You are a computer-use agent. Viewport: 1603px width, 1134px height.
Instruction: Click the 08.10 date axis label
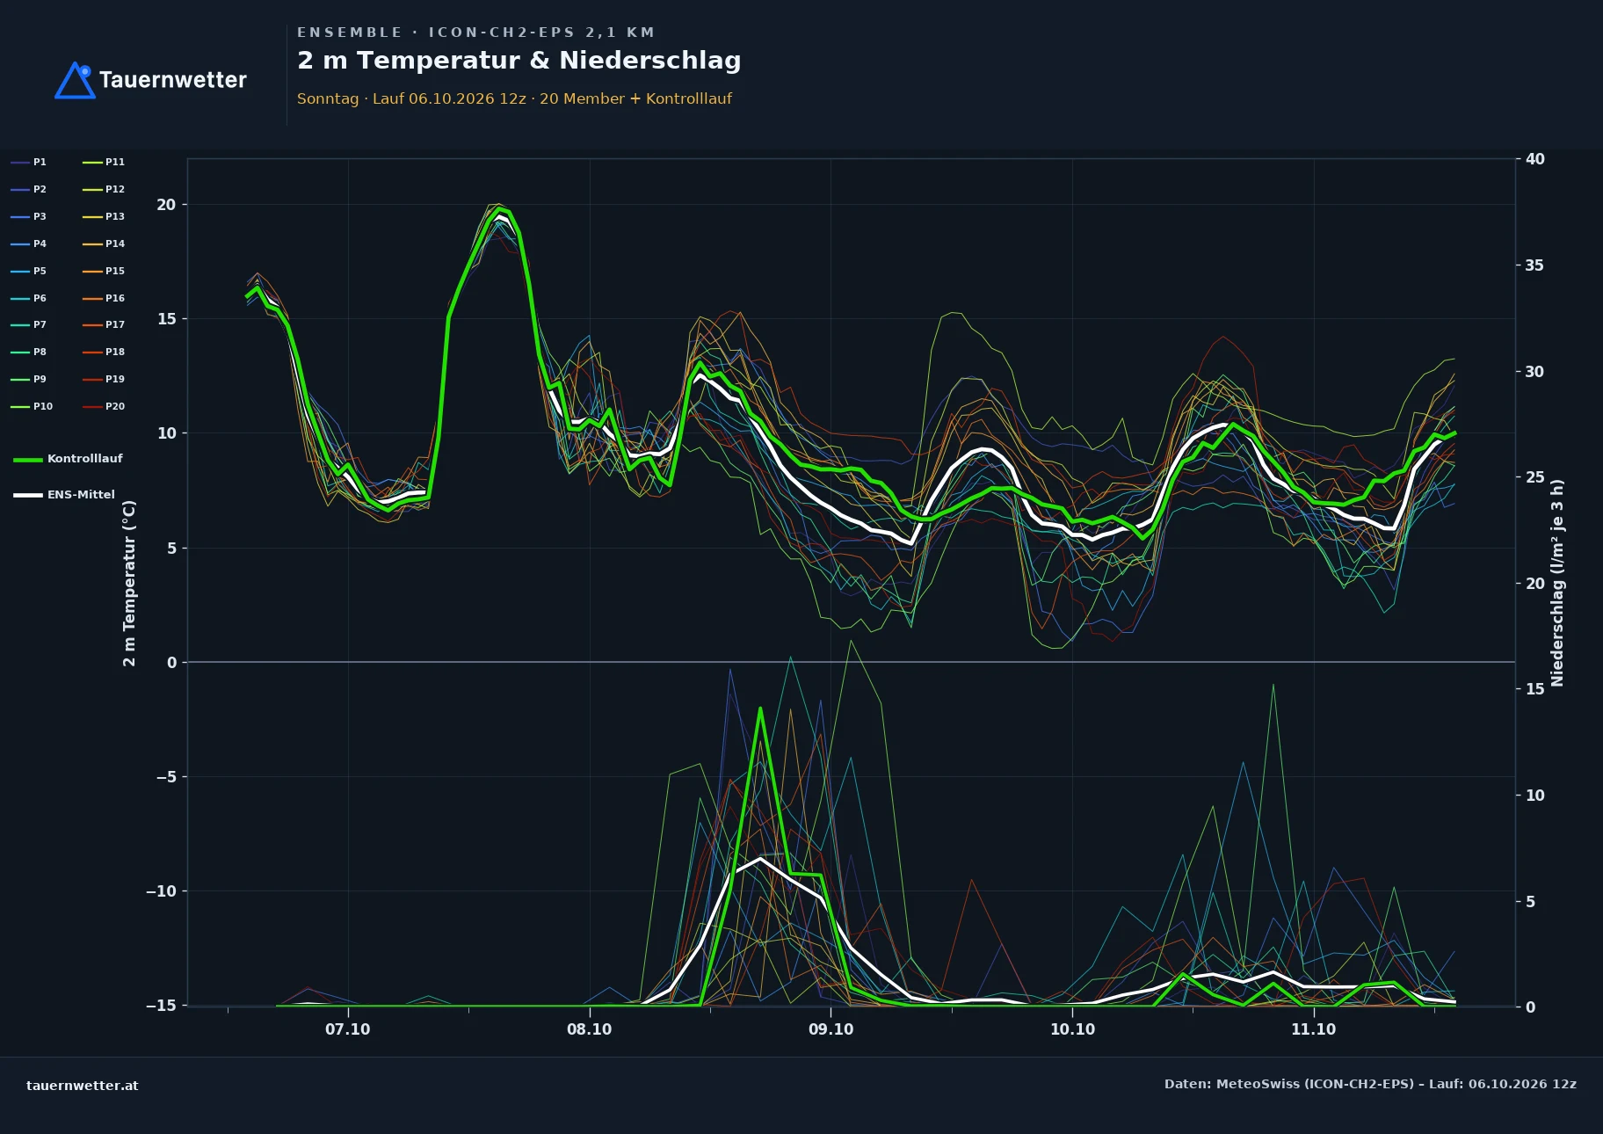tap(590, 1029)
